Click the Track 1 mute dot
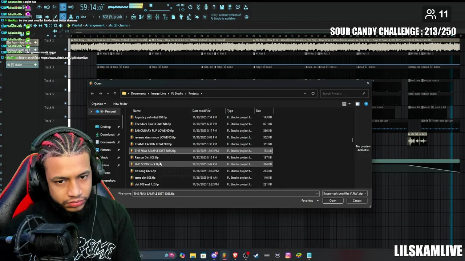This screenshot has height=261, width=465. pos(65,49)
